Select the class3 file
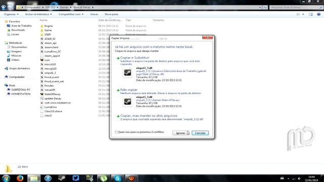 (48, 116)
